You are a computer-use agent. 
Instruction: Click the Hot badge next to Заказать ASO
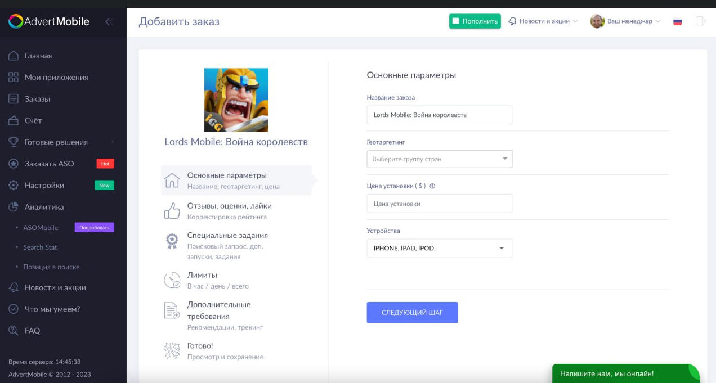pos(105,164)
